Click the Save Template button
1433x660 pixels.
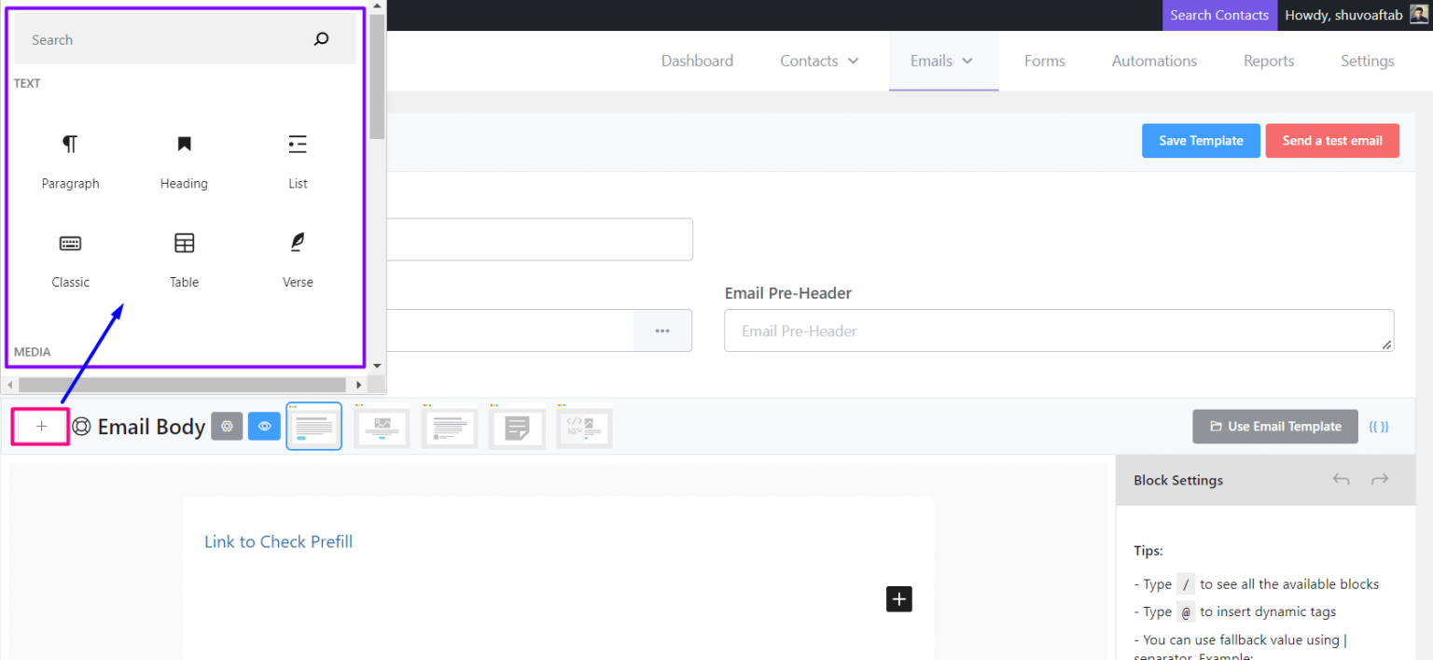[1201, 140]
